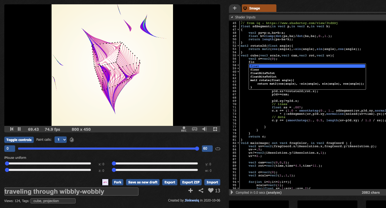Fold the cube function at line 55
Viewport: 386px width, 208px height.
(238, 56)
